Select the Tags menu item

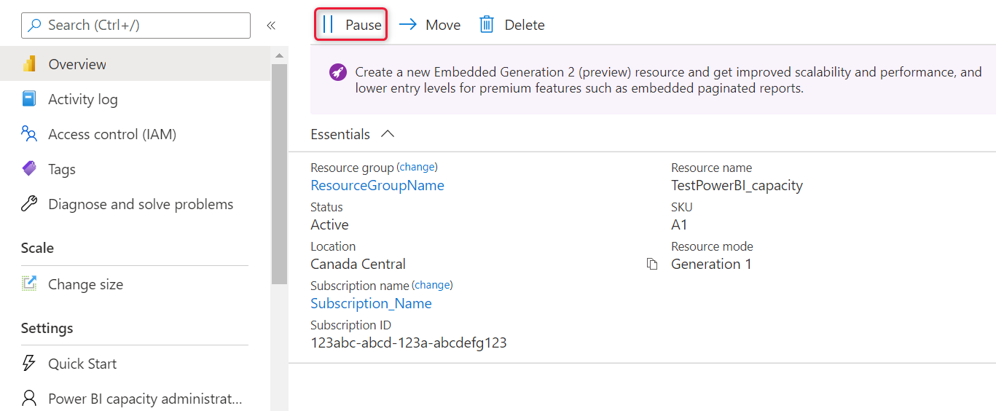pyautogui.click(x=62, y=169)
